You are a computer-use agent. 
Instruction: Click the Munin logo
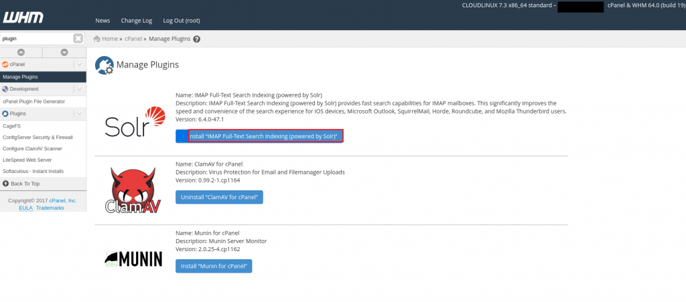pos(133,259)
